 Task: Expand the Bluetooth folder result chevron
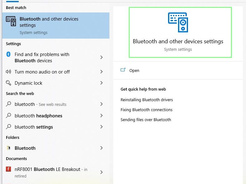tap(101, 148)
